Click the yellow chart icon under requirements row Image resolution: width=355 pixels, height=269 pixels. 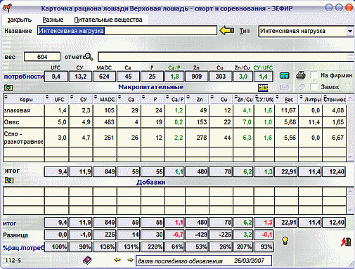(263, 88)
